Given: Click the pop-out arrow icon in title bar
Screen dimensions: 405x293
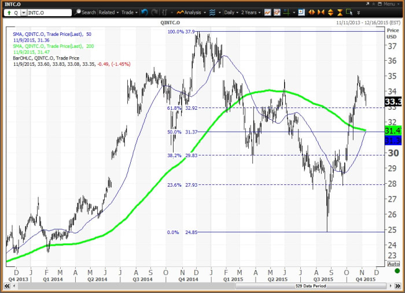Looking at the screenshot, I should 368,4.
